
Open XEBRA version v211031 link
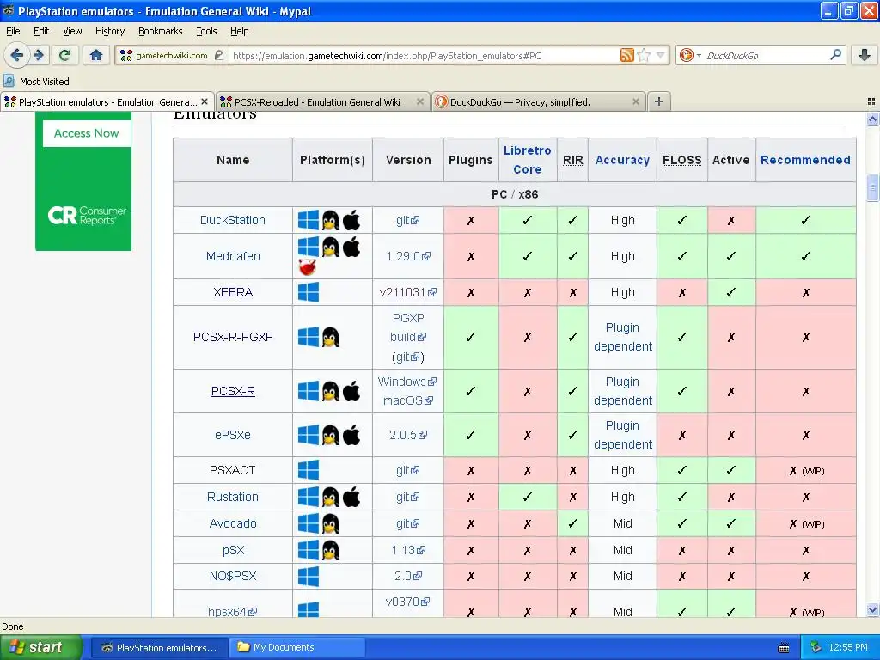pyautogui.click(x=408, y=292)
